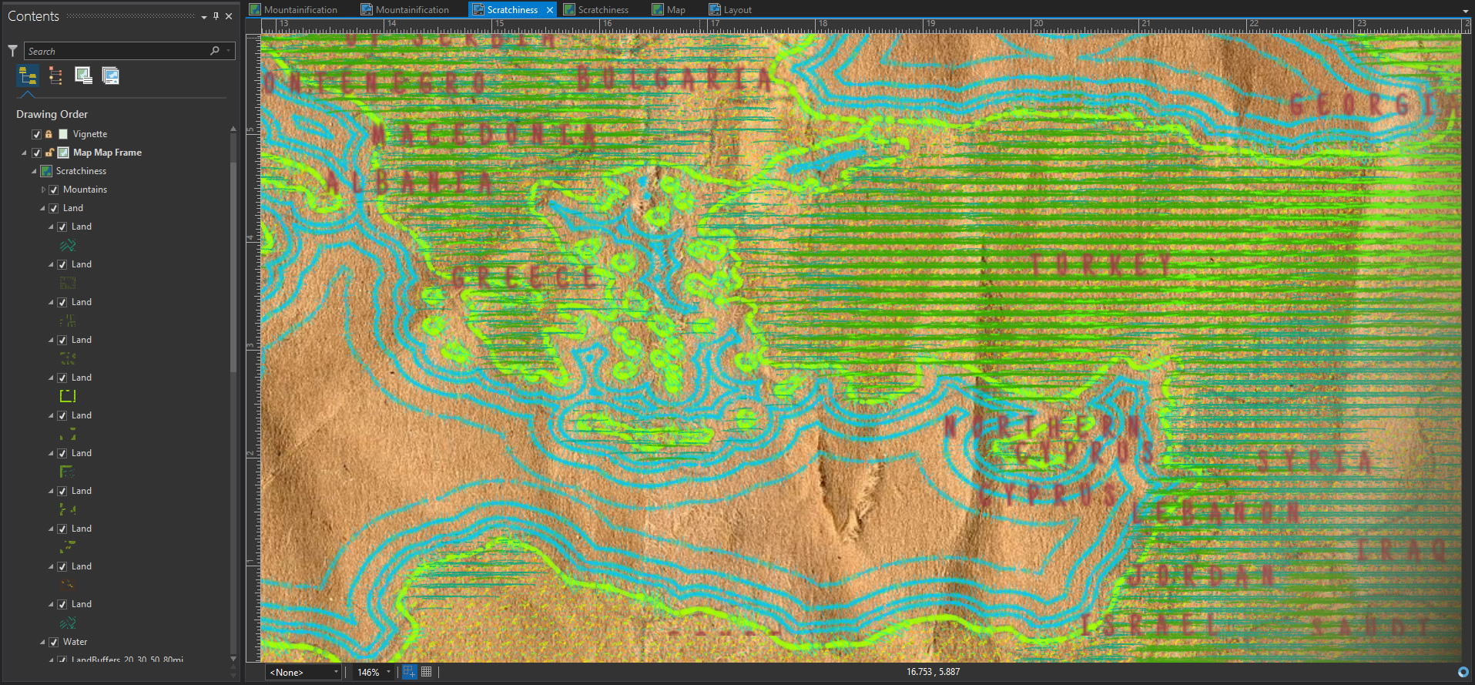
Task: Click the bright green dashed Land symbol patch
Action: pyautogui.click(x=68, y=396)
